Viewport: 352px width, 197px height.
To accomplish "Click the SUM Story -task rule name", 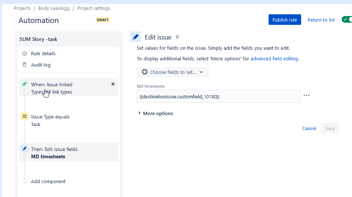I will [38, 39].
